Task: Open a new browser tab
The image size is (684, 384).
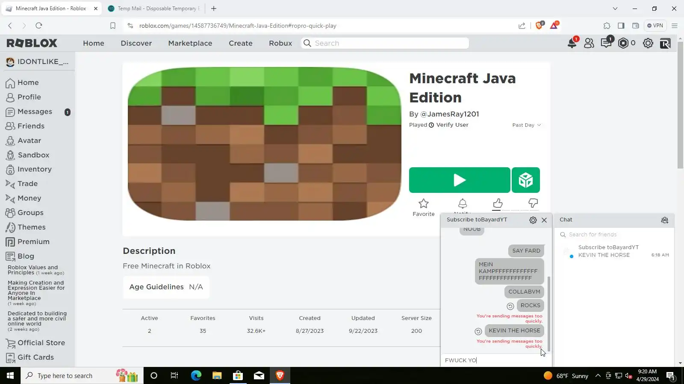Action: coord(214,9)
